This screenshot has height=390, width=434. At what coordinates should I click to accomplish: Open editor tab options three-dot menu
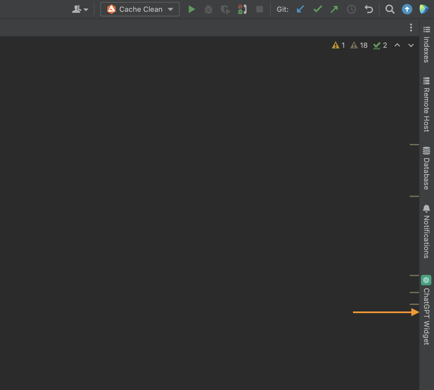[x=411, y=27]
